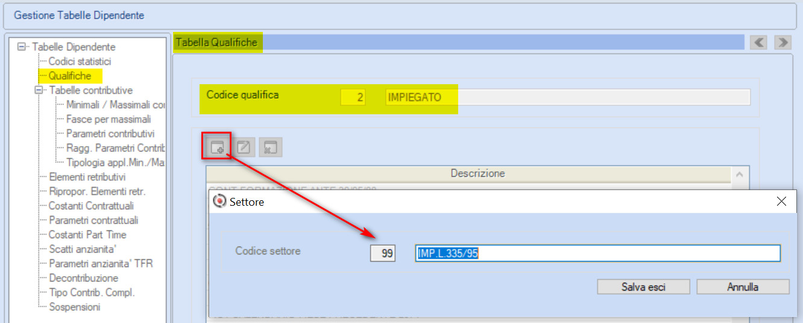803x323 pixels.
Task: Go to next table with right arrow
Action: tap(783, 42)
